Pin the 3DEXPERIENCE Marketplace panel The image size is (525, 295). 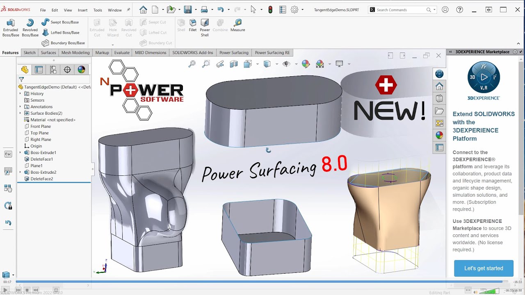tap(521, 52)
